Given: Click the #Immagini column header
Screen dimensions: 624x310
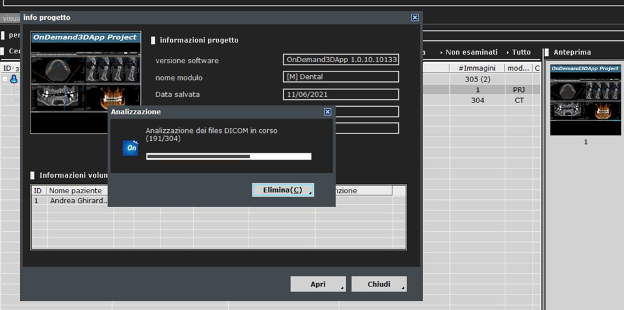Looking at the screenshot, I should point(477,68).
